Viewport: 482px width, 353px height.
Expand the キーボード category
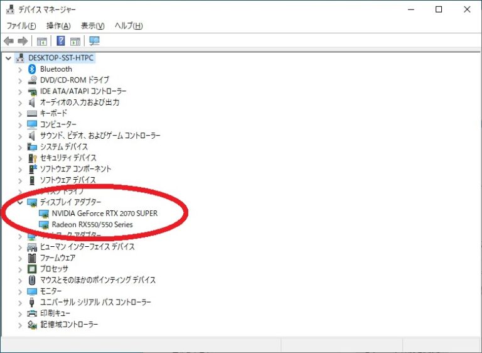coord(20,114)
